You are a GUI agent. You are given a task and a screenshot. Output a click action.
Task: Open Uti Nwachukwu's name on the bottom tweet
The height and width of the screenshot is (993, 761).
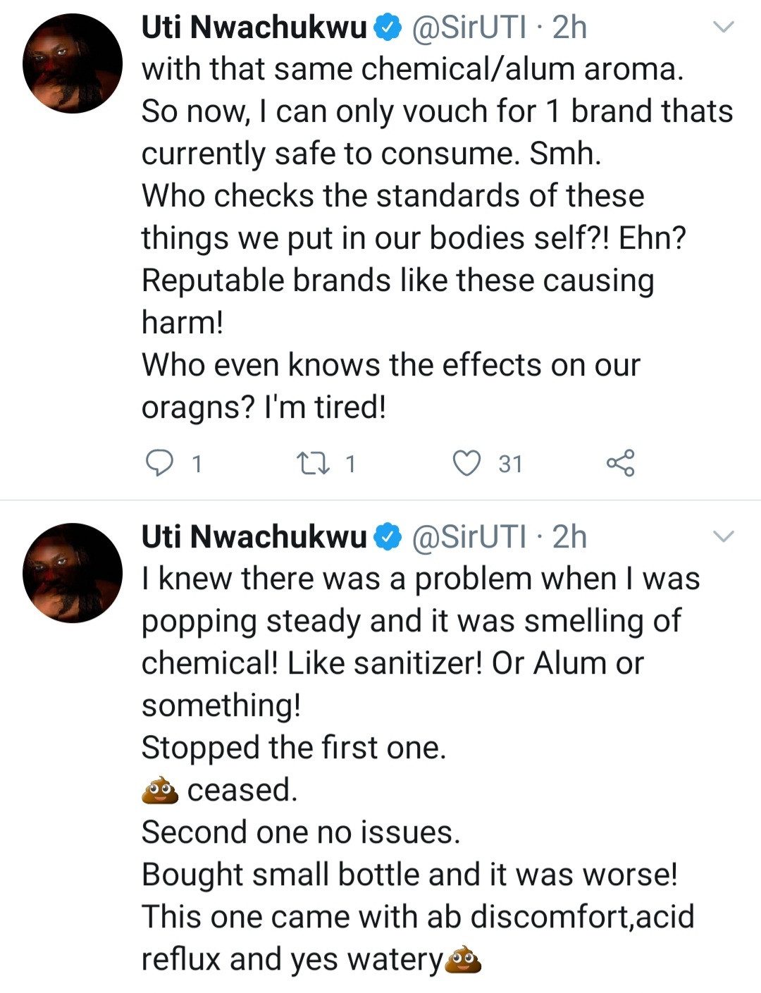click(x=254, y=537)
